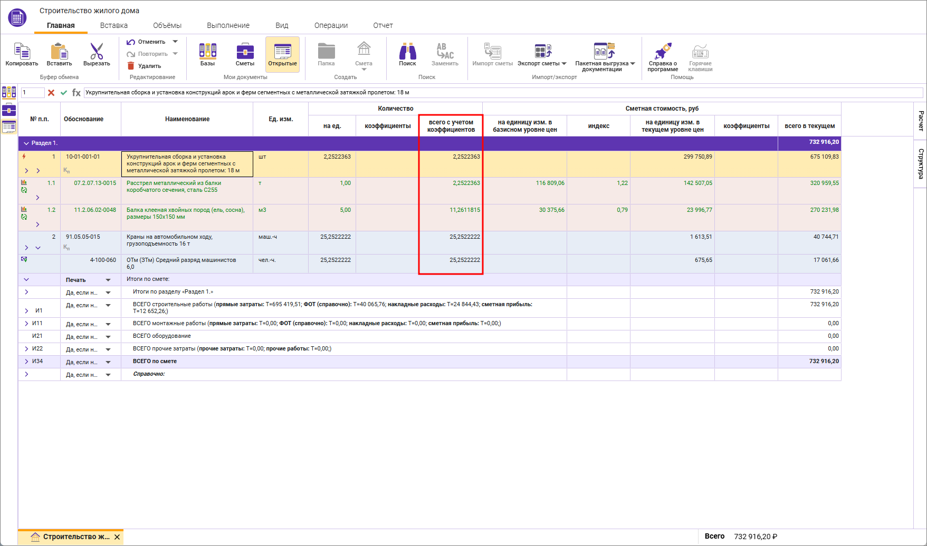Viewport: 927px width, 546px height.
Task: Click Пакетная выгрузка документации icon
Action: [604, 52]
